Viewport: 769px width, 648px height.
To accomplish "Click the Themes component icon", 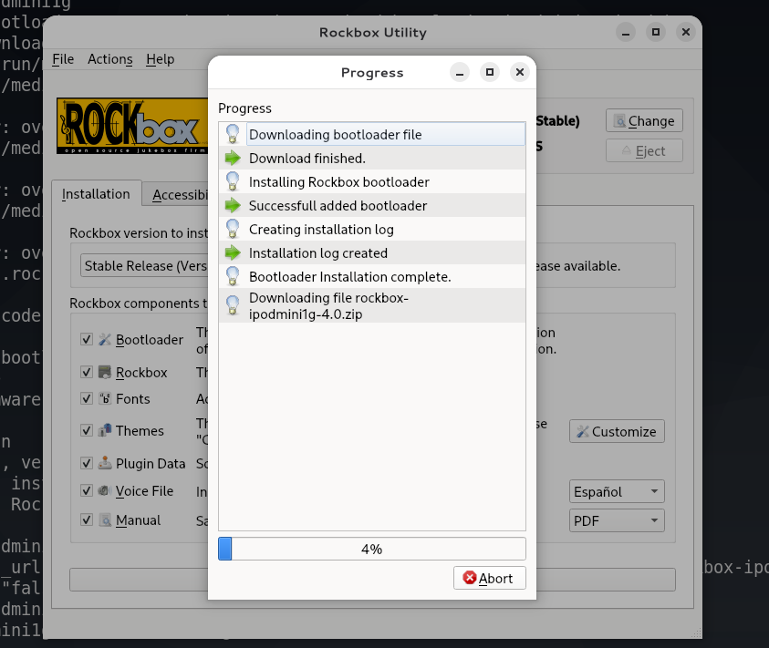I will click(x=105, y=431).
